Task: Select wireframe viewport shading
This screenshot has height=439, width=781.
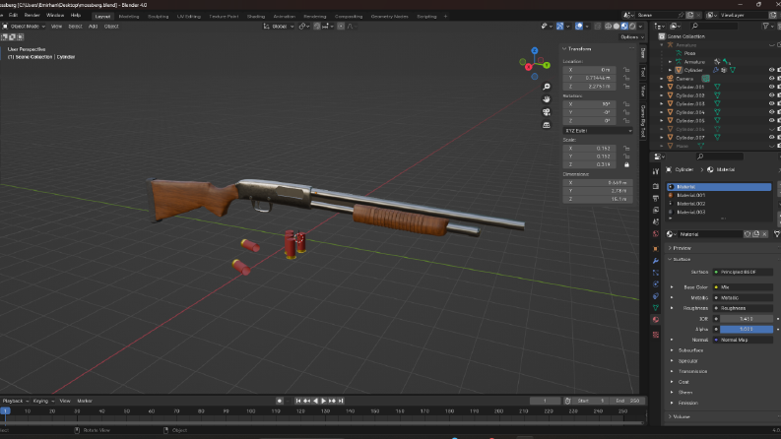Action: [x=609, y=27]
